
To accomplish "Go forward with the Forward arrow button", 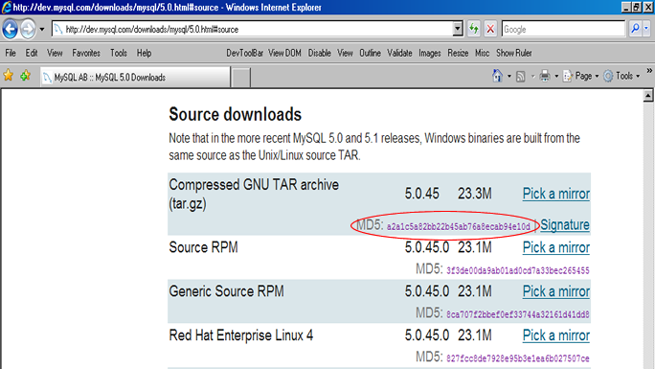I will [x=28, y=30].
